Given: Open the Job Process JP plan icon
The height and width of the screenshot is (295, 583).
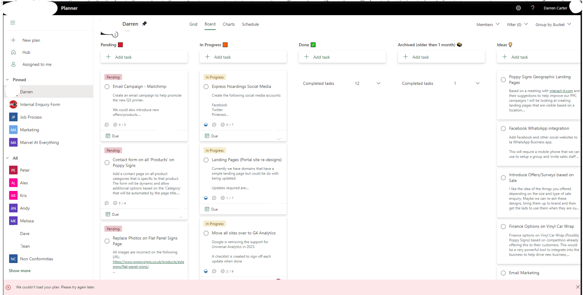Looking at the screenshot, I should [13, 117].
